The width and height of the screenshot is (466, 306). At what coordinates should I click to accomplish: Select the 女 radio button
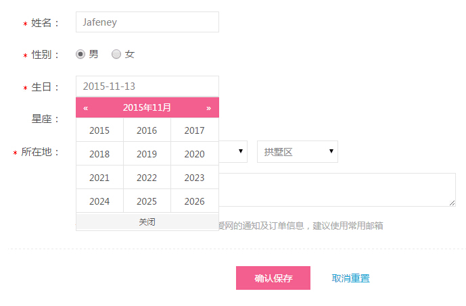pyautogui.click(x=116, y=54)
